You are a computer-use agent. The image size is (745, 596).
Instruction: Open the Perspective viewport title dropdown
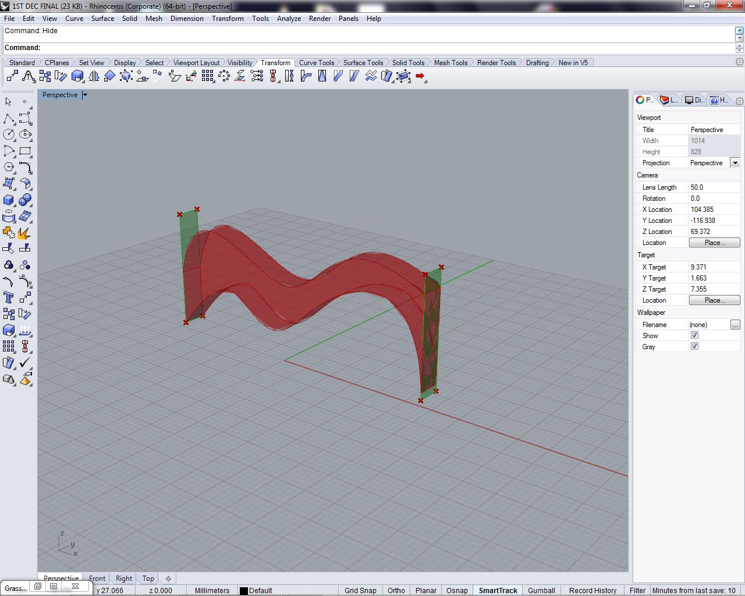coord(85,95)
